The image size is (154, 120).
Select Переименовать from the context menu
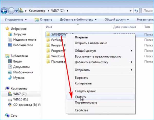[100, 102]
